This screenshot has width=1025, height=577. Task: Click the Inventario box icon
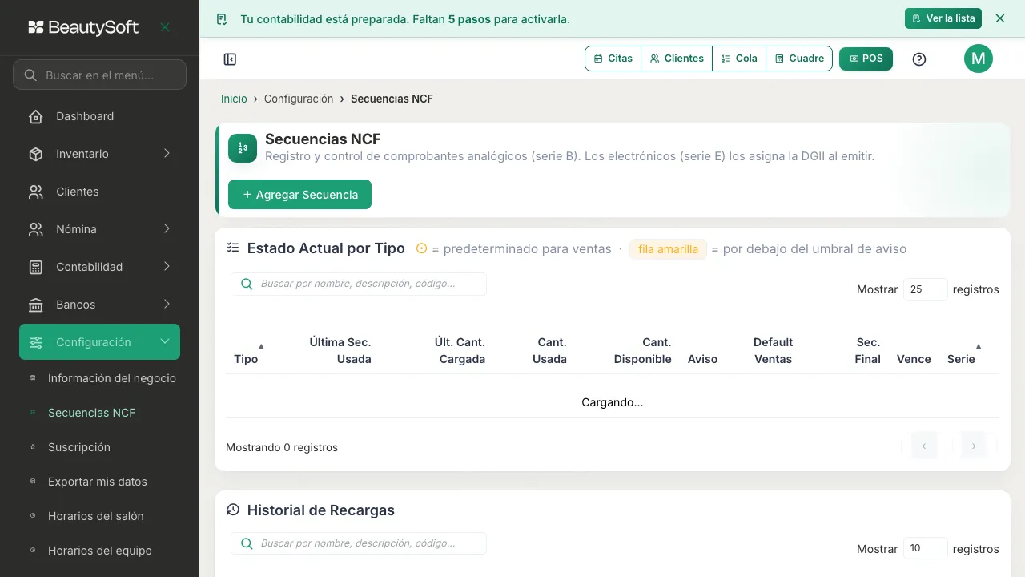tap(36, 154)
